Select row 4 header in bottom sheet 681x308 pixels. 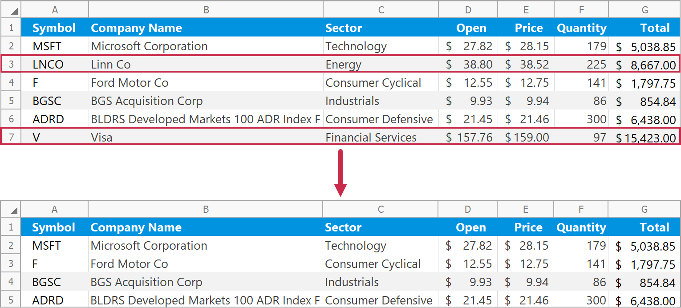click(11, 282)
